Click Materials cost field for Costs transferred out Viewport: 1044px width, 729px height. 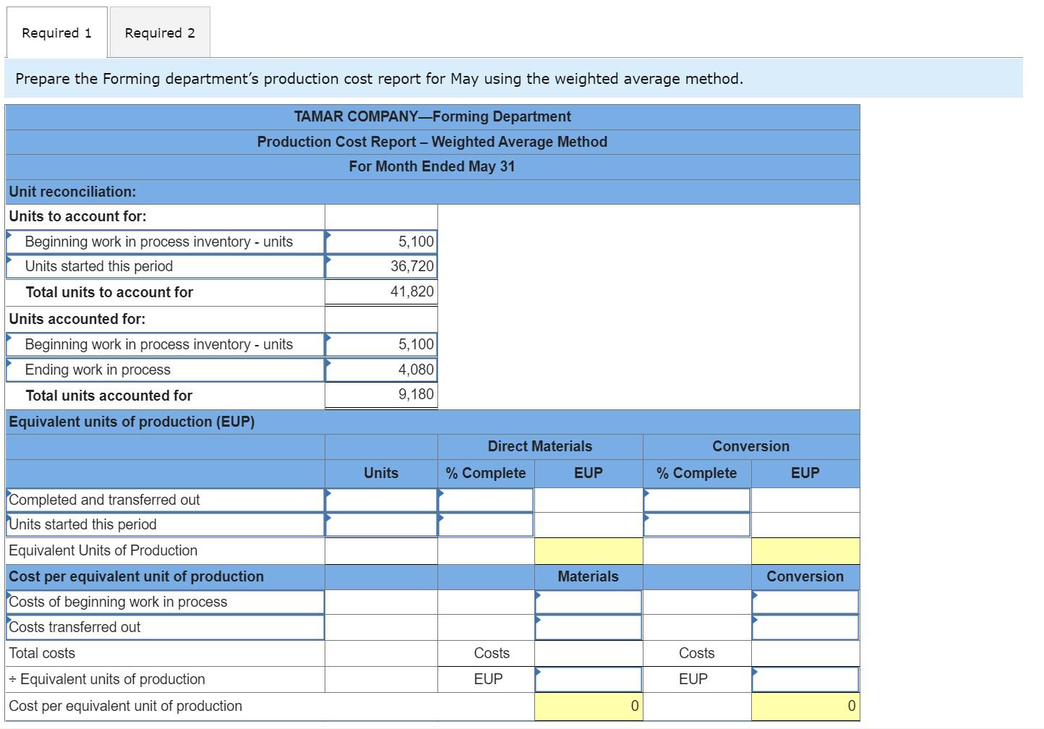click(589, 627)
